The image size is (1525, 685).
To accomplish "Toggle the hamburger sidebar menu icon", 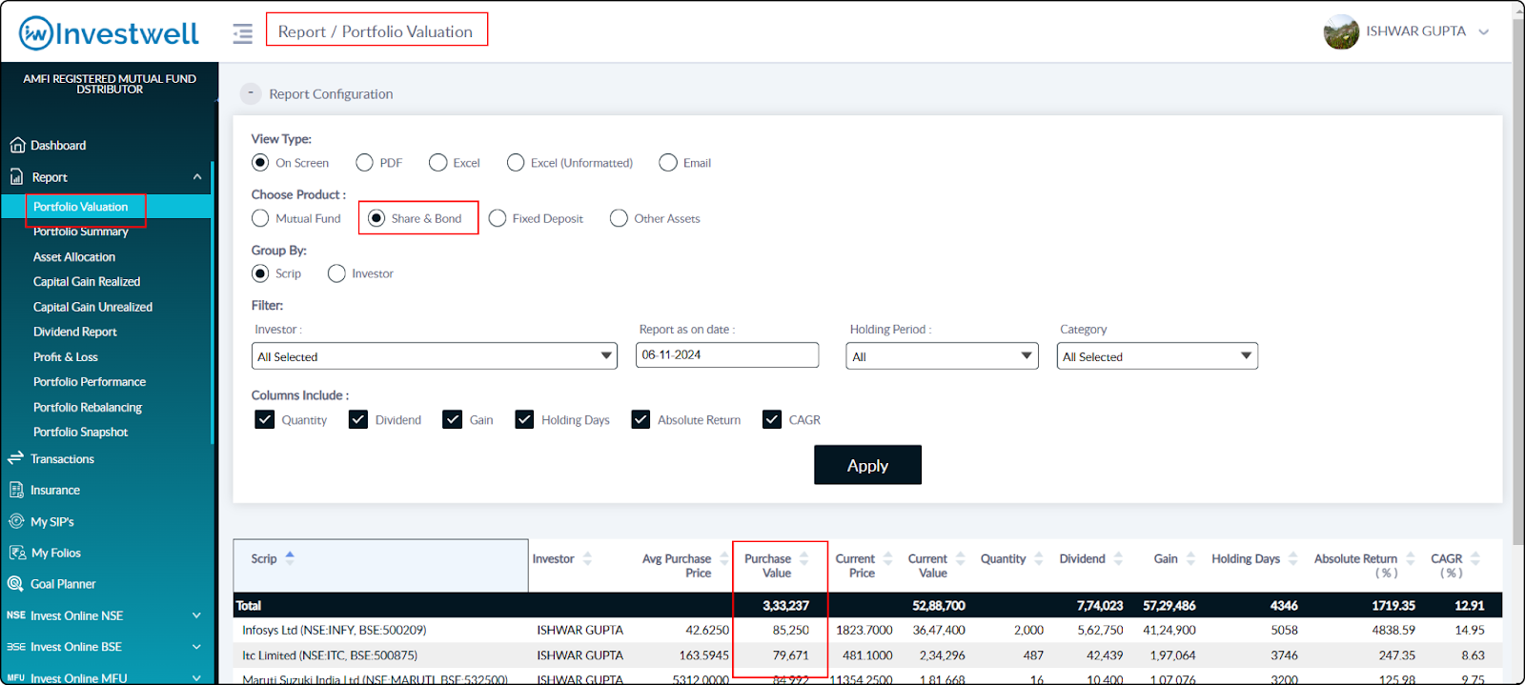I will coord(243,33).
